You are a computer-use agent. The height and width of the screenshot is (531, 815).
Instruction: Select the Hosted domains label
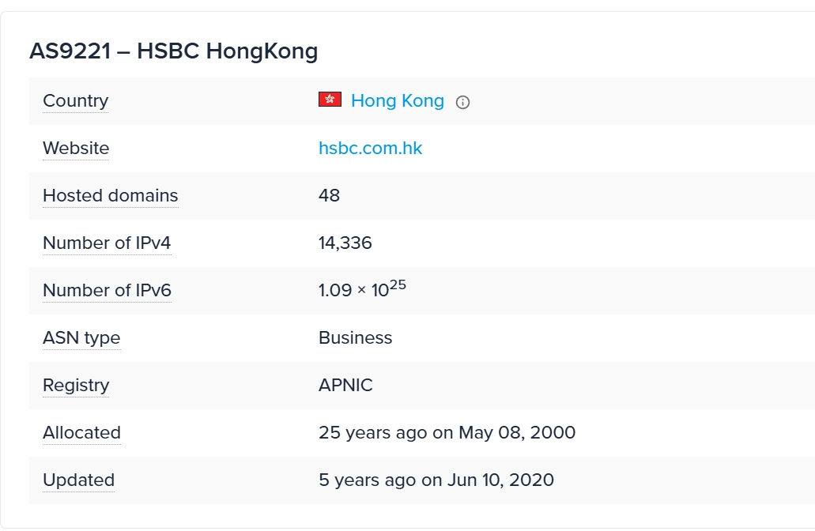pyautogui.click(x=110, y=196)
